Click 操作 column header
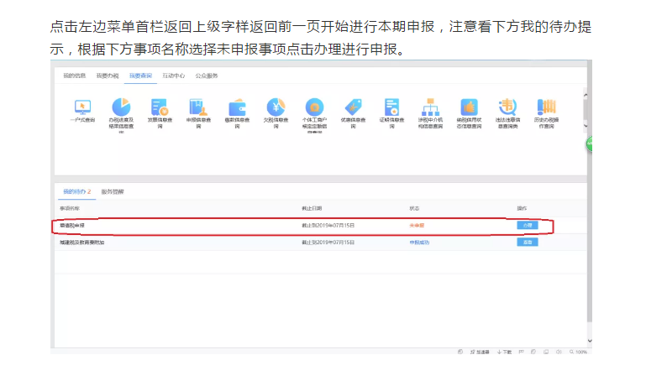Screen dimensions: 646x376 pos(522,208)
